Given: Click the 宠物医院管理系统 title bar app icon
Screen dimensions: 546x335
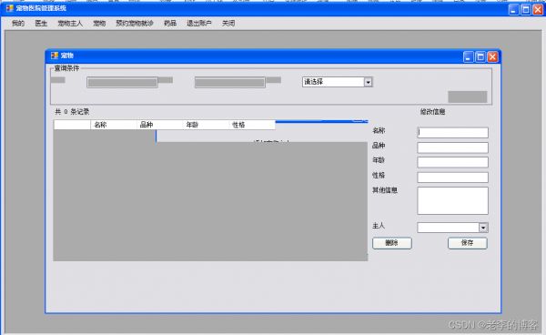Looking at the screenshot, I should coord(9,8).
